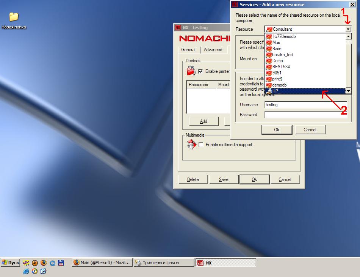
Task: Disable the Enable printer checkbox
Action: coord(200,71)
